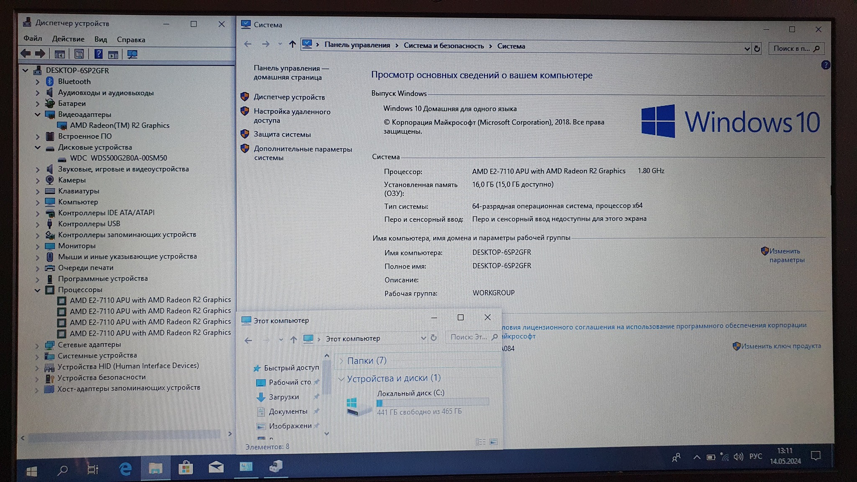Click refresh icon in System address bar
857x482 pixels.
(x=757, y=49)
